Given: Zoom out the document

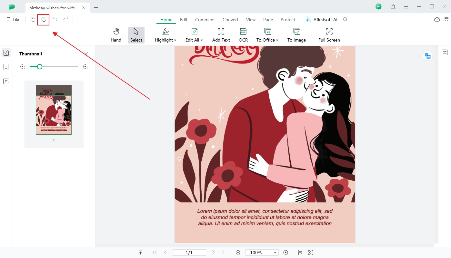Looking at the screenshot, I should coord(238,253).
